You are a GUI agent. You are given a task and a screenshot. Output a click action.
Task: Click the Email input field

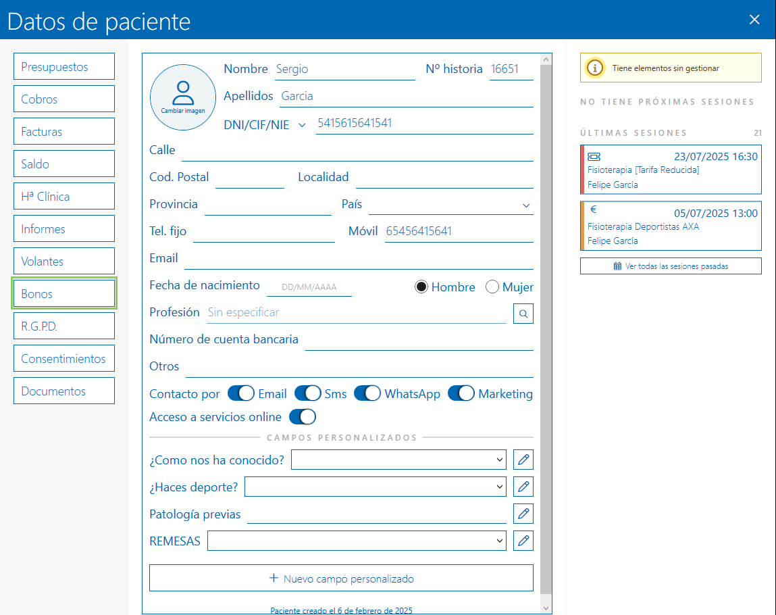[358, 259]
